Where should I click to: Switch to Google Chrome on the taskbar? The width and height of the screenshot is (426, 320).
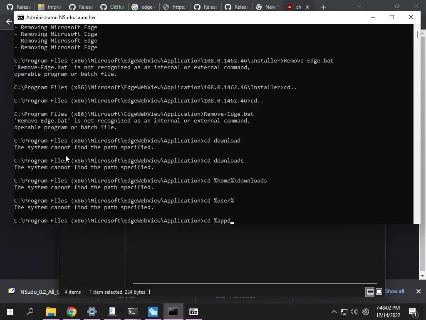tap(72, 312)
